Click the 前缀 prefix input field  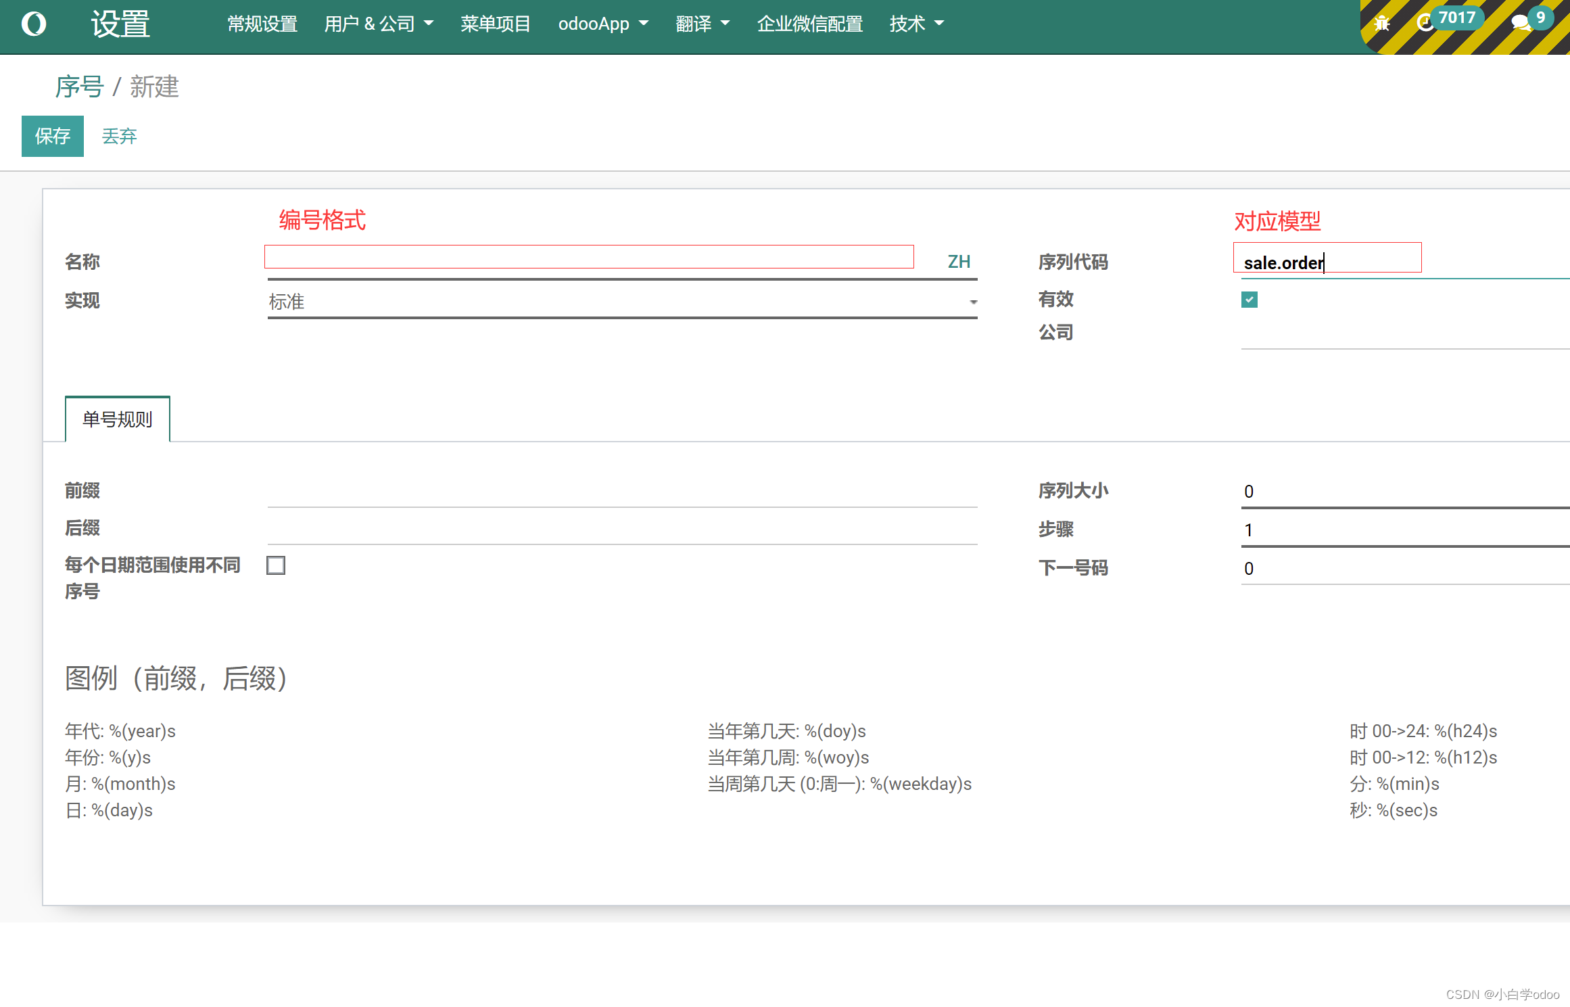coord(621,492)
